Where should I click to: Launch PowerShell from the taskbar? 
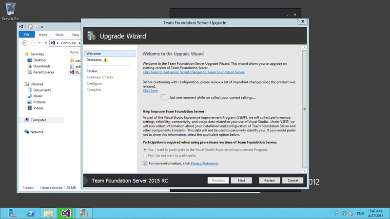tap(31, 213)
